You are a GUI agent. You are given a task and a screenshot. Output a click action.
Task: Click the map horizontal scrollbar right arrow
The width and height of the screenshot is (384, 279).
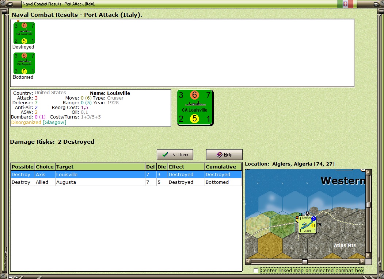click(362, 261)
